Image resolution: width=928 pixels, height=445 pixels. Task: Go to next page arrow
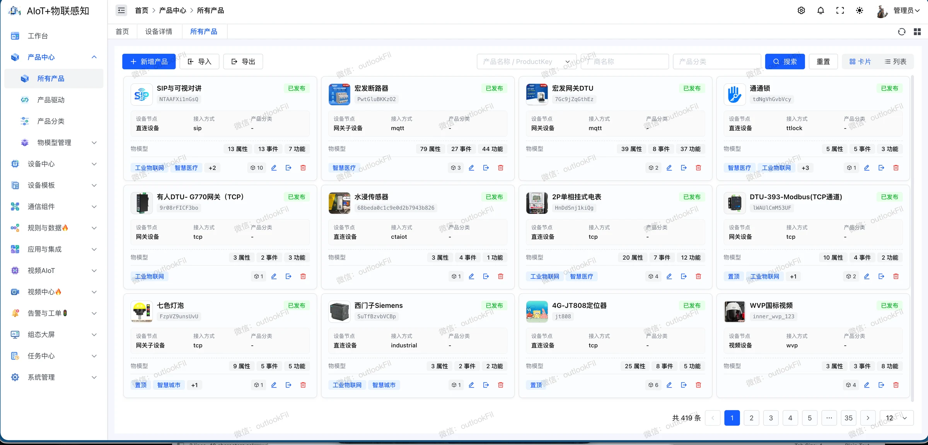(x=868, y=418)
